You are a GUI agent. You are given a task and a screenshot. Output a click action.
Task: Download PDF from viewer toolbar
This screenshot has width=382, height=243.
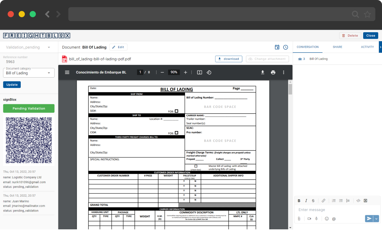point(262,72)
